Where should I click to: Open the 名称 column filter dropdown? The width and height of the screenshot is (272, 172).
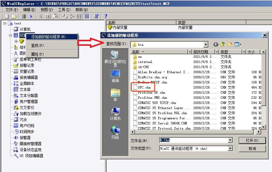(190, 52)
